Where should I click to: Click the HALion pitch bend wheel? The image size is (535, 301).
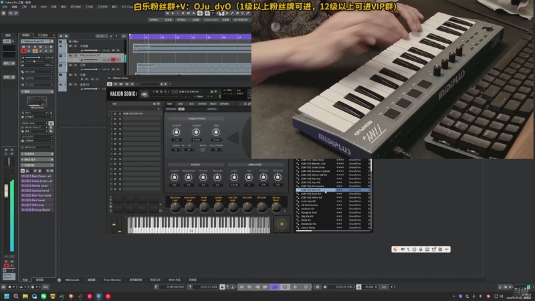pos(114,225)
